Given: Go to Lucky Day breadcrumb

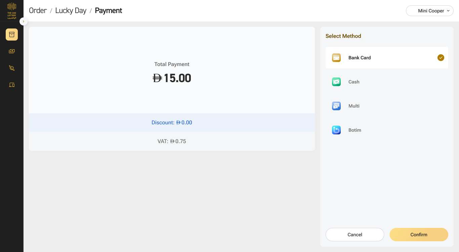Looking at the screenshot, I should [x=71, y=11].
